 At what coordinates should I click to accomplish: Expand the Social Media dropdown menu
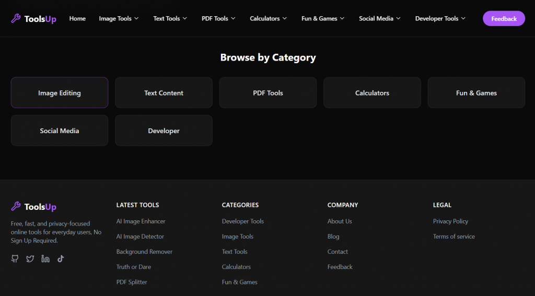[x=380, y=18]
